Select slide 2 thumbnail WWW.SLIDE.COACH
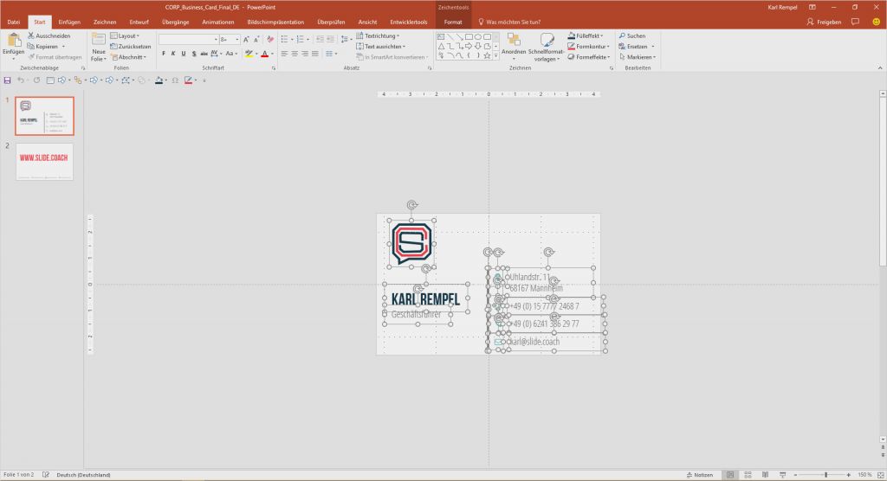 point(45,161)
